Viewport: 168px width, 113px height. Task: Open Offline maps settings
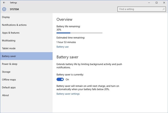click(9, 80)
